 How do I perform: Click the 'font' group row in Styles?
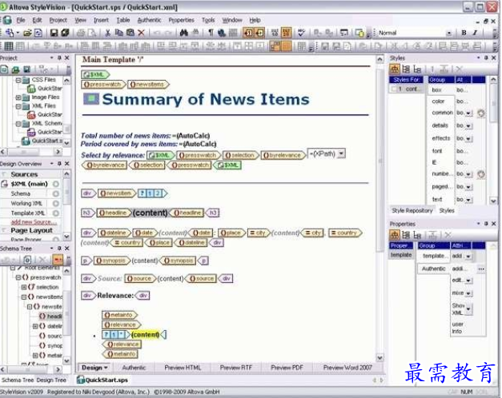tap(437, 151)
